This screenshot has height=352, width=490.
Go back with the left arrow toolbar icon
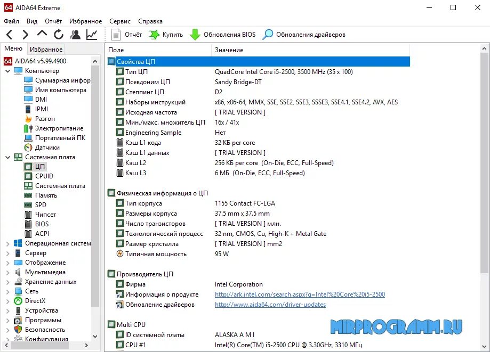(x=10, y=34)
